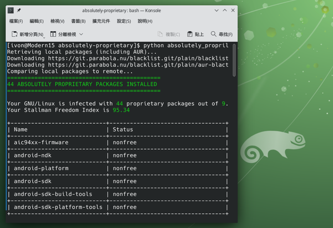Screen dimensions: 333x228
Task: Expand the 分離檢視 dropdown chevron
Action: point(81,34)
